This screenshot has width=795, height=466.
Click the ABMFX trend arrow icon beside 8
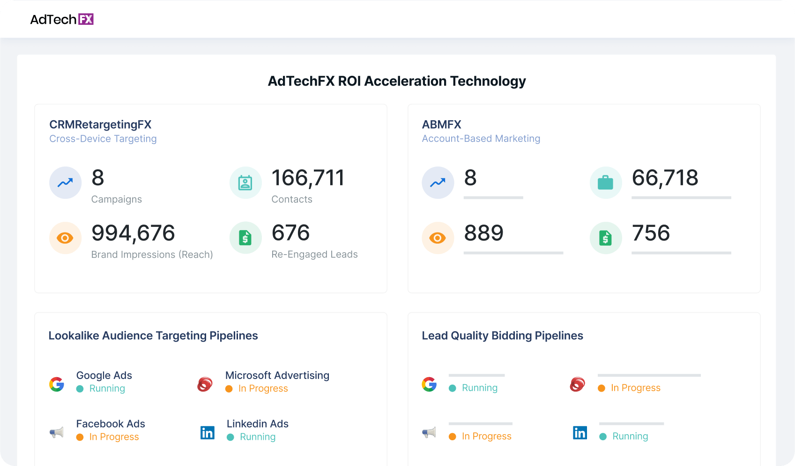point(438,182)
